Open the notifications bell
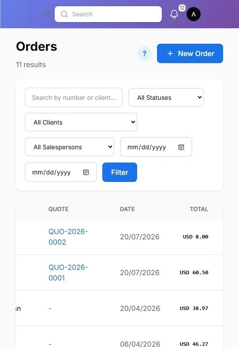The image size is (239, 348). pyautogui.click(x=174, y=14)
